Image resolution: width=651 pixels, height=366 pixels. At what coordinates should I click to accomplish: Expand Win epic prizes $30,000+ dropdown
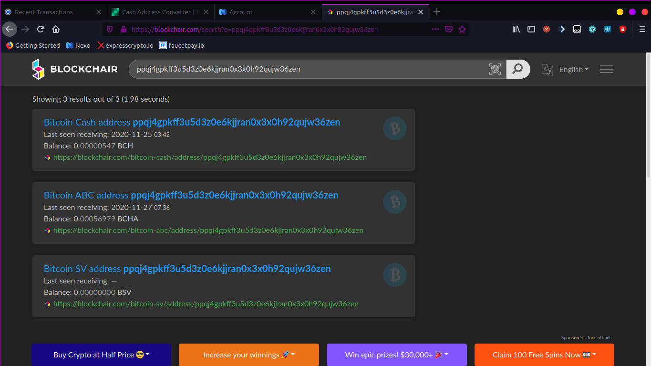click(397, 355)
